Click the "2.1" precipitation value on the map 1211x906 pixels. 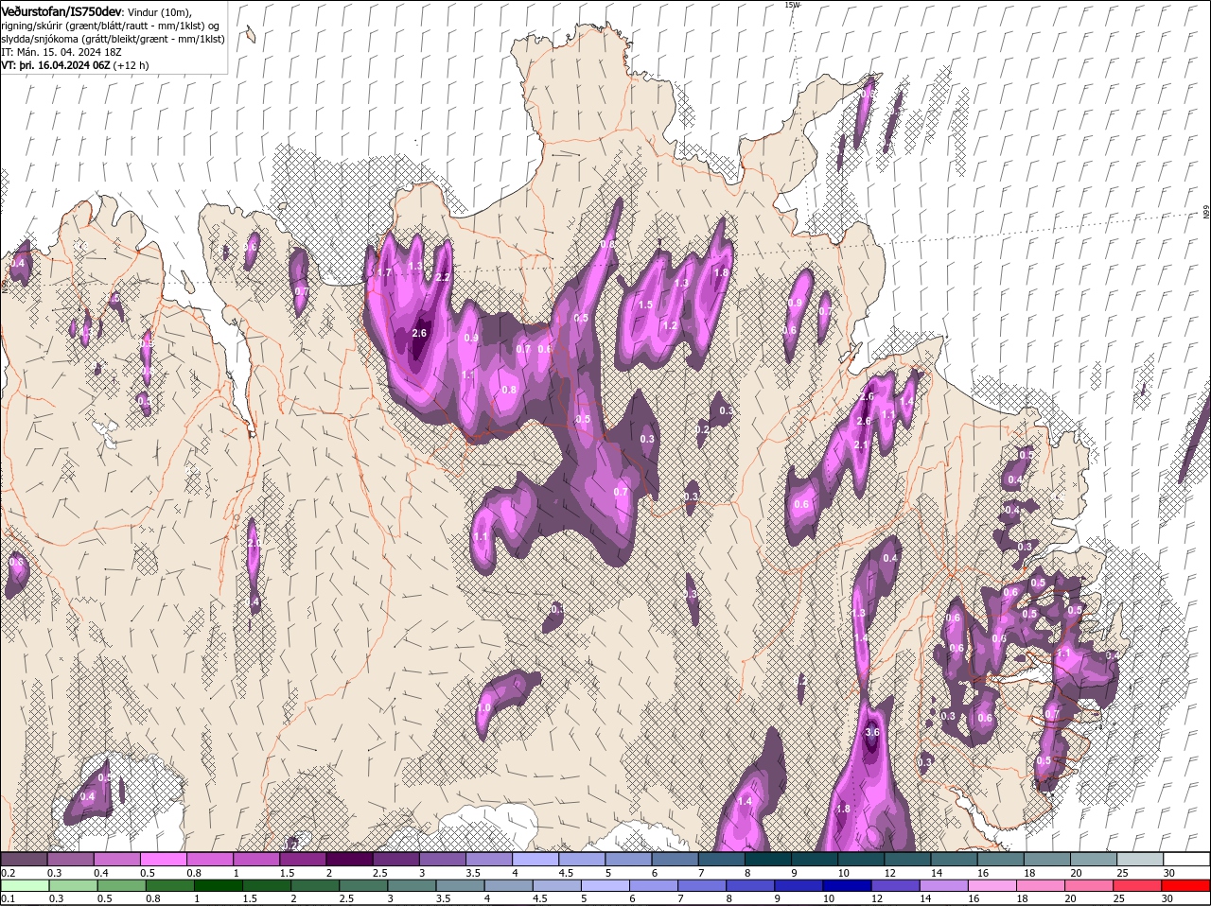861,445
